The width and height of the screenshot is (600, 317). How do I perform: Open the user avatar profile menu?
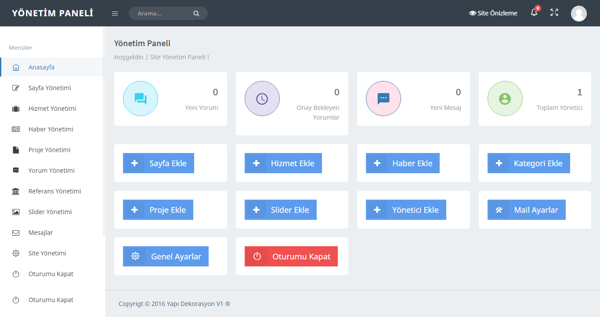coord(578,13)
